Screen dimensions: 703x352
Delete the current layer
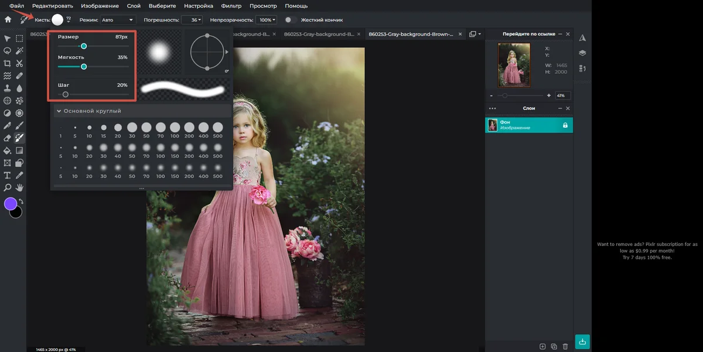565,347
